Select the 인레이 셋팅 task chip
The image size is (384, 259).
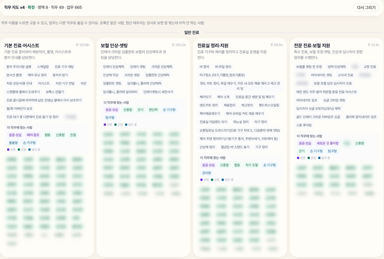(x=138, y=67)
